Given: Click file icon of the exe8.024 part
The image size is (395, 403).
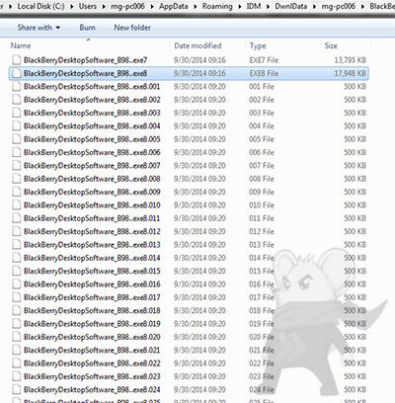Looking at the screenshot, I should click(x=16, y=389).
